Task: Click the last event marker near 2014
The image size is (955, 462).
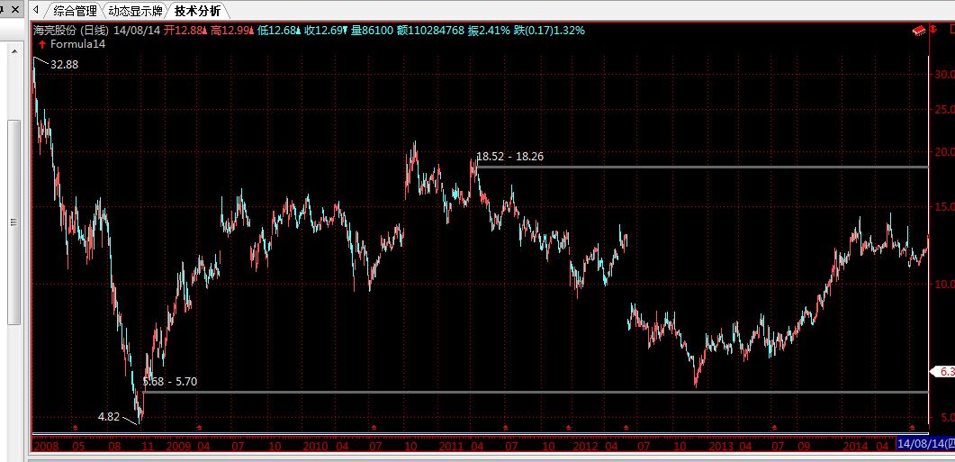Action: coord(914,427)
